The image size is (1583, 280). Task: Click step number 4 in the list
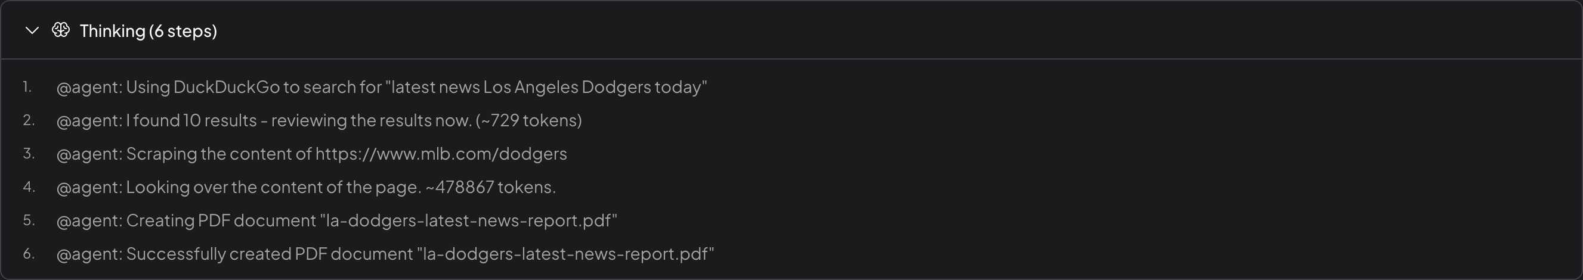pos(28,186)
